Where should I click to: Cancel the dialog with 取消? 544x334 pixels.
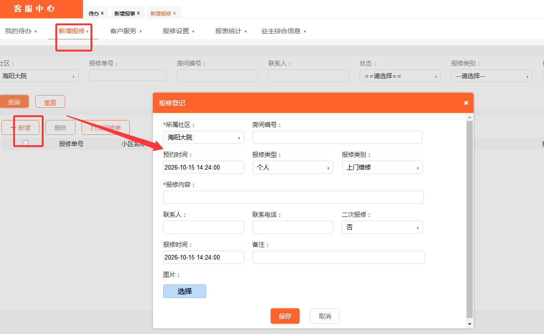[x=325, y=316]
